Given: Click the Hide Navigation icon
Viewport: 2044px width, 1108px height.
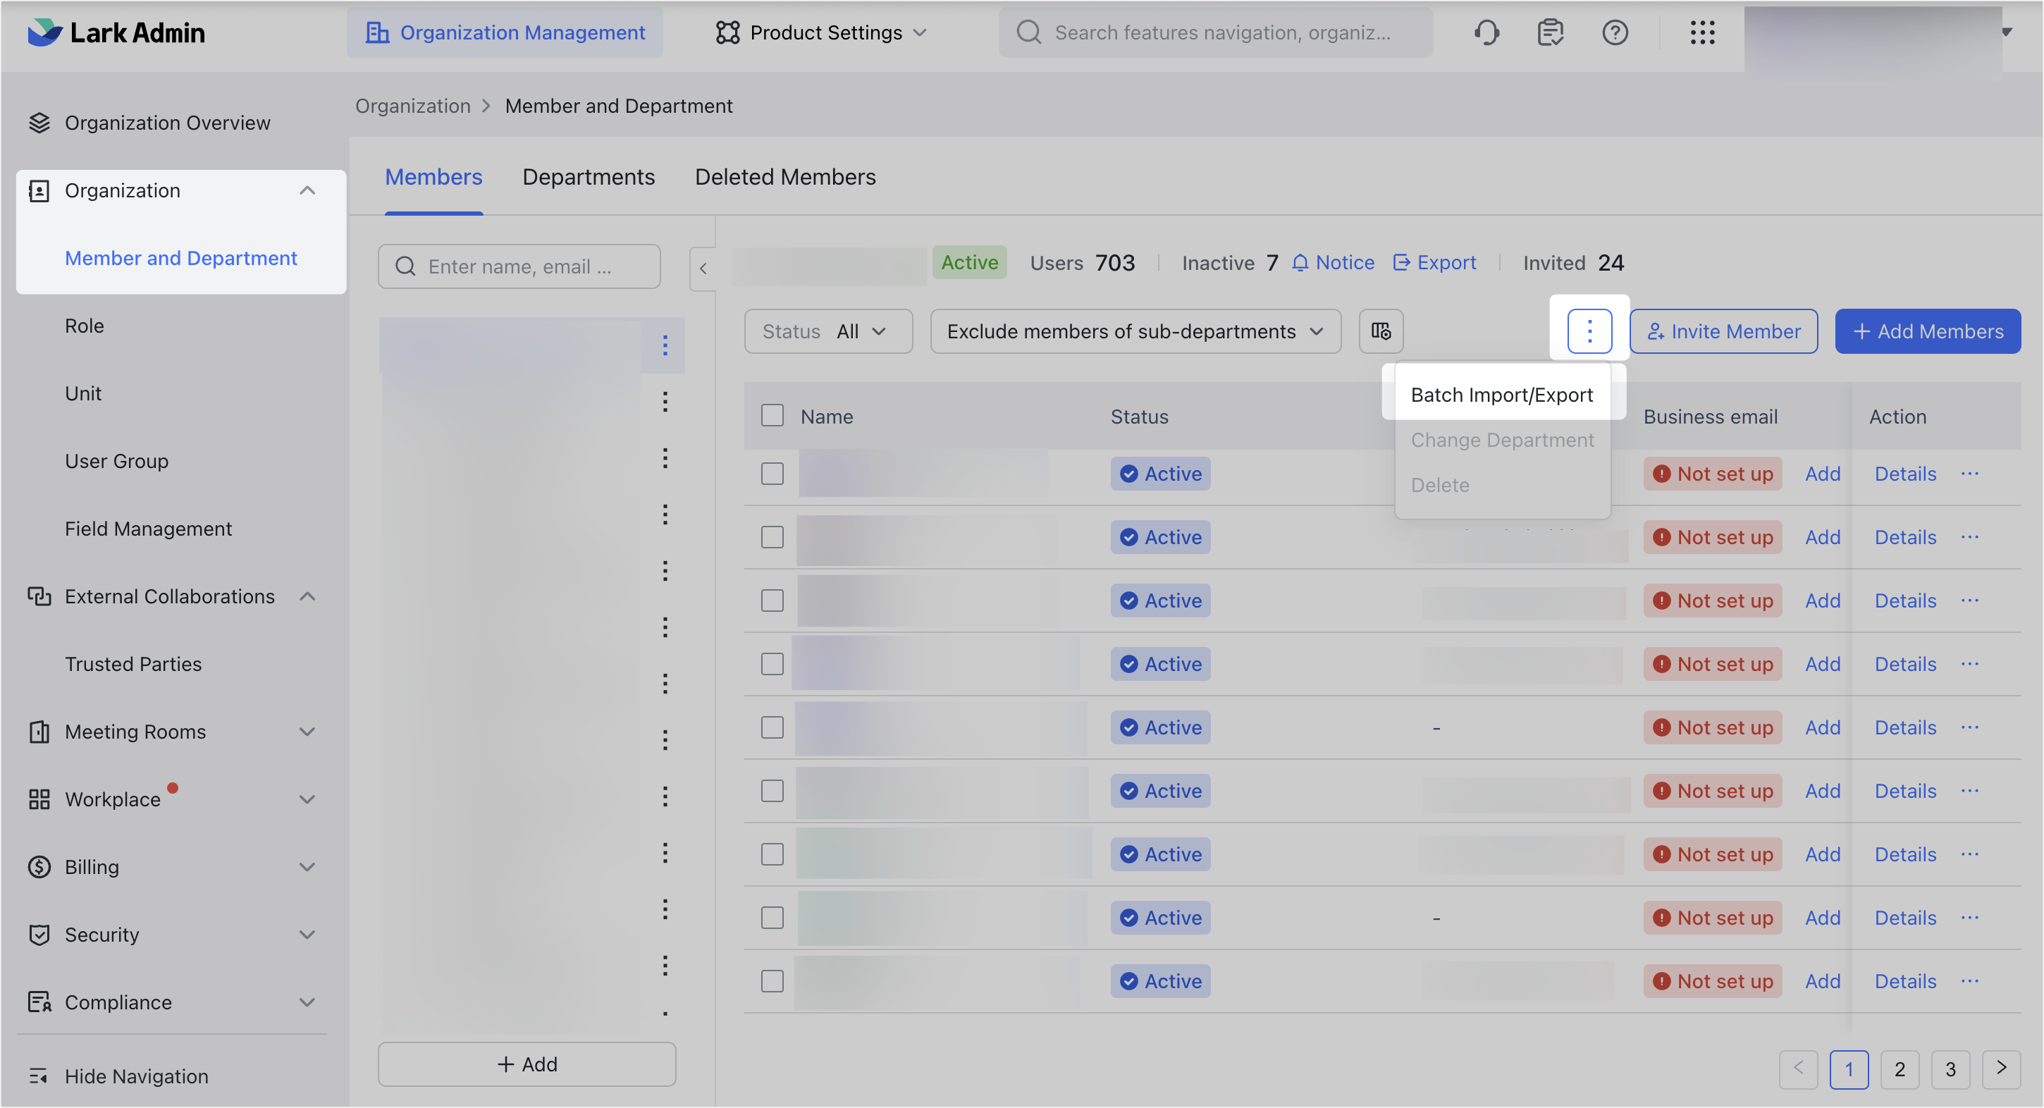Looking at the screenshot, I should (x=39, y=1076).
